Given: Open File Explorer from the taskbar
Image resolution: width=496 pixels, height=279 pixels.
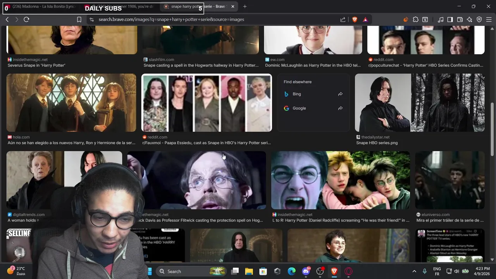Looking at the screenshot, I should click(249, 271).
